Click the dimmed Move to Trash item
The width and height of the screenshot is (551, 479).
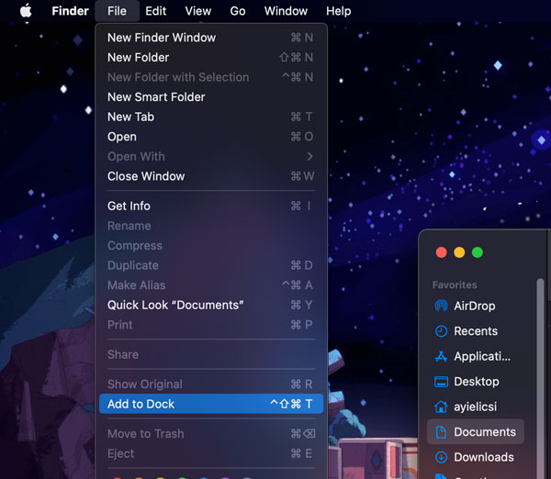coord(211,434)
